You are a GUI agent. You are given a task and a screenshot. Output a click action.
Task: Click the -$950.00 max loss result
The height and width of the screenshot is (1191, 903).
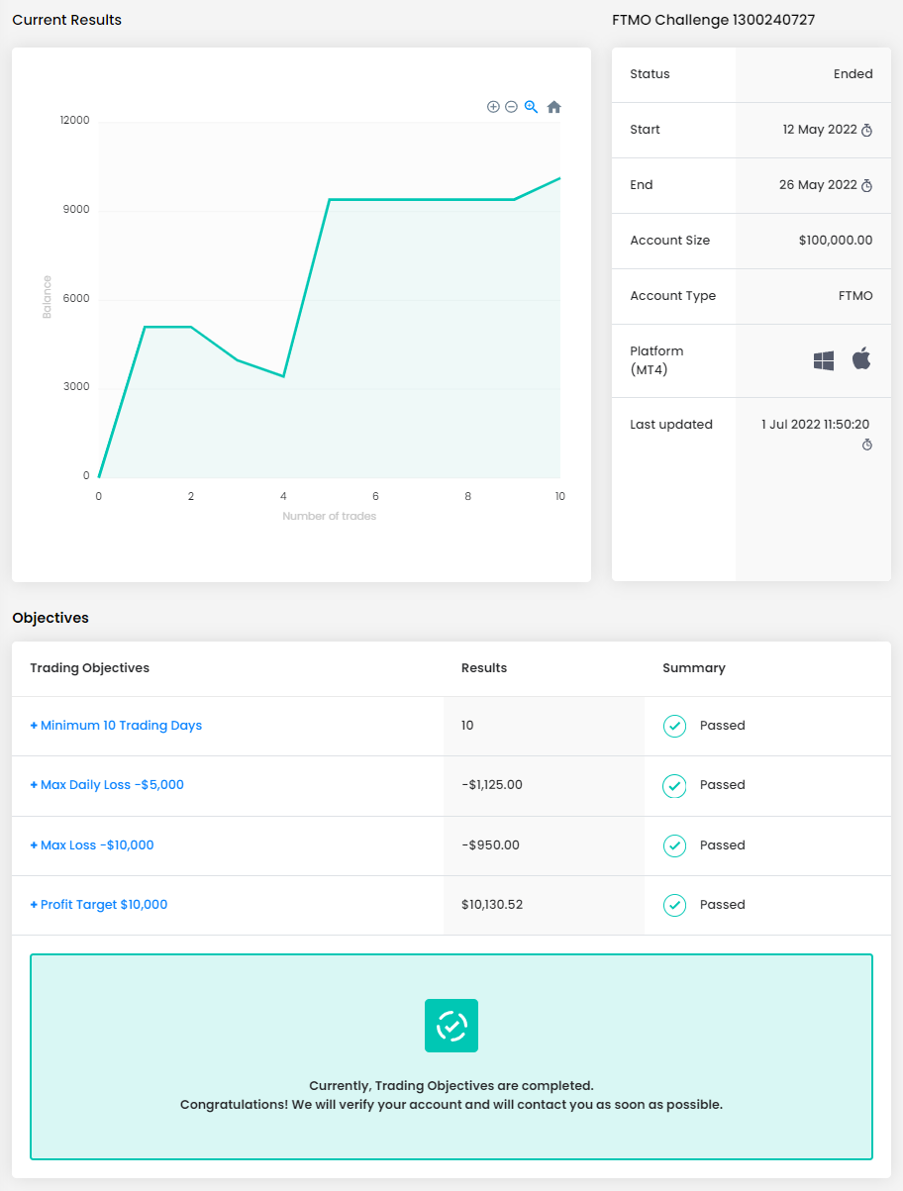tap(490, 845)
